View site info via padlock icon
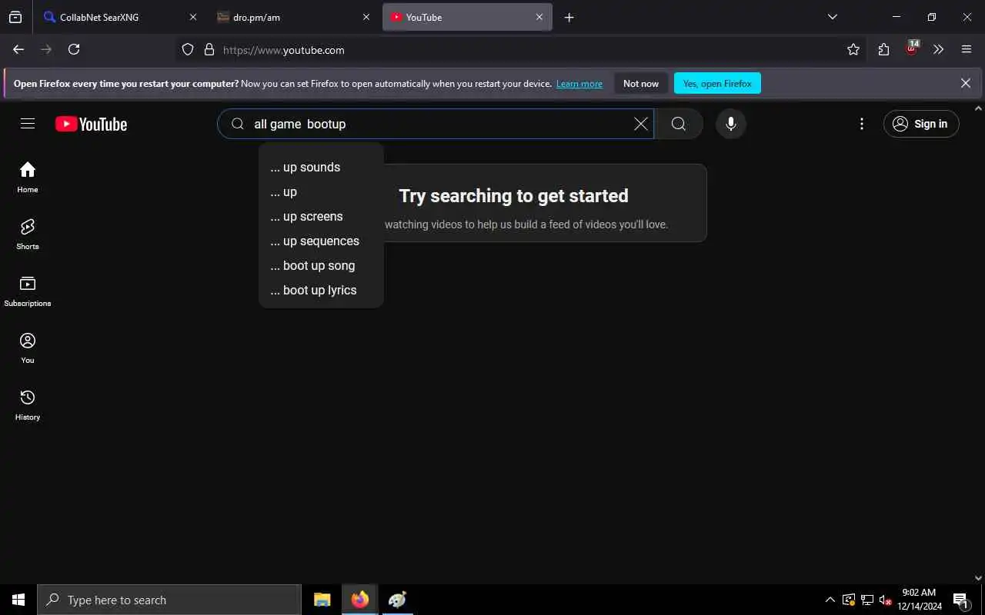Viewport: 985px width, 615px height. 209,49
